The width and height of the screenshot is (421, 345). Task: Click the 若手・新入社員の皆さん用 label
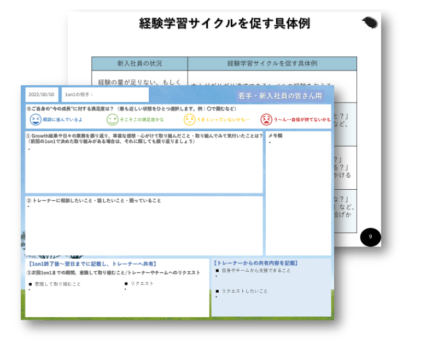pyautogui.click(x=280, y=96)
